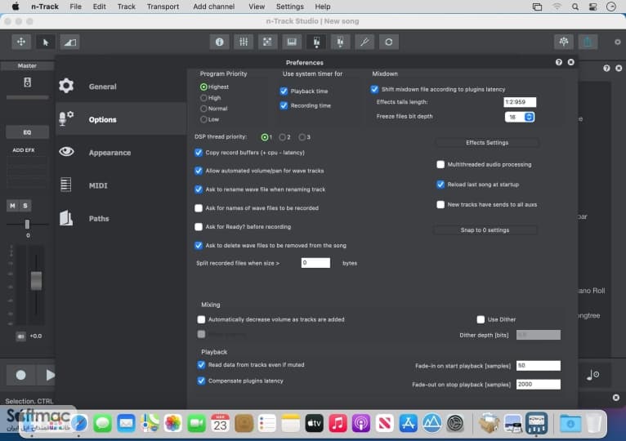Image resolution: width=626 pixels, height=441 pixels.
Task: Close the Preferences dialog
Action: click(571, 62)
